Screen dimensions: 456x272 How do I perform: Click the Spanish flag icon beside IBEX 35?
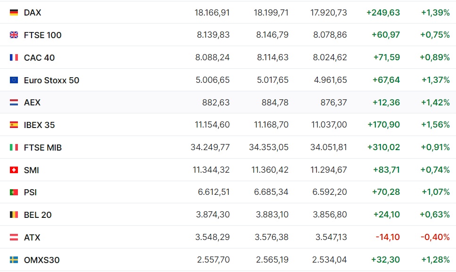(14, 125)
